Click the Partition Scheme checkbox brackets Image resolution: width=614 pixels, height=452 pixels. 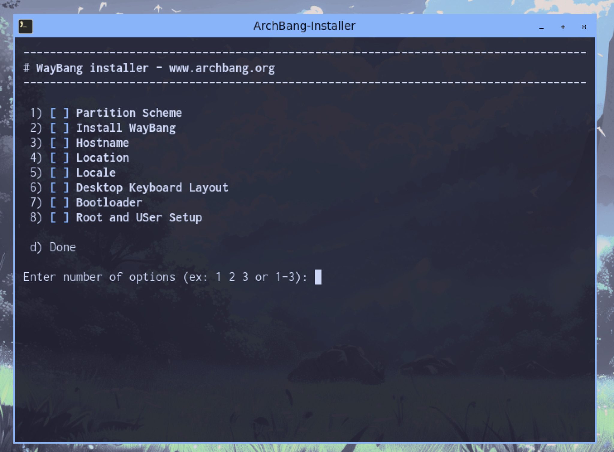(x=60, y=113)
